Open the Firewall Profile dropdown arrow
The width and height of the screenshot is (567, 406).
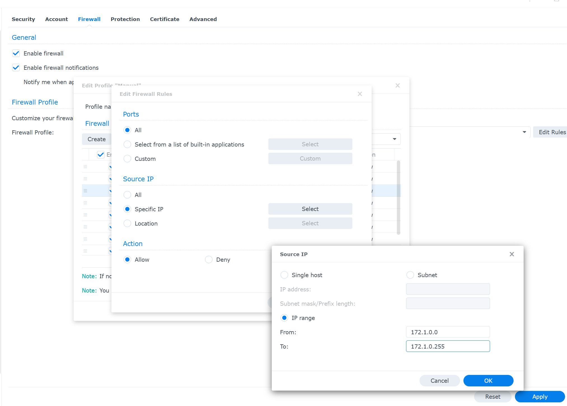pos(524,132)
